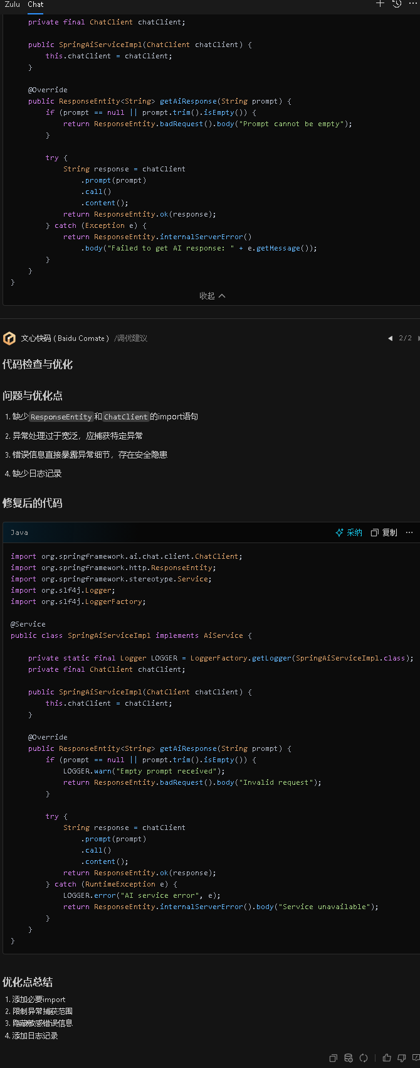The image size is (420, 1068).
Task: Click the ChatClient inline code tag
Action: click(126, 417)
